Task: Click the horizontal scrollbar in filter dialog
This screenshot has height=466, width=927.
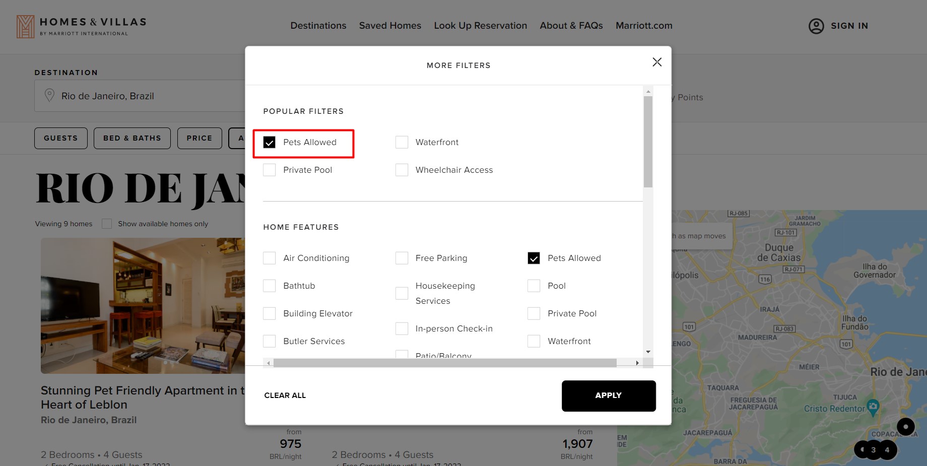Action: click(445, 363)
